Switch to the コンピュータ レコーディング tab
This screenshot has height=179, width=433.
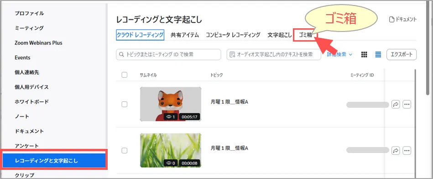(233, 35)
